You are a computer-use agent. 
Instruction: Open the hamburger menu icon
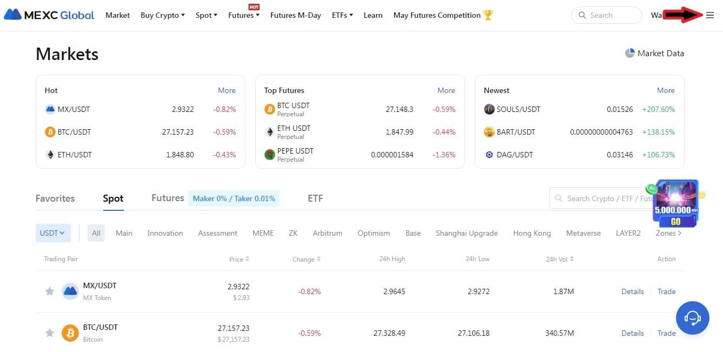710,15
